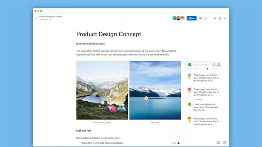Open search with the magnifier icon
Screen dimensions: 262x147
coord(215,18)
